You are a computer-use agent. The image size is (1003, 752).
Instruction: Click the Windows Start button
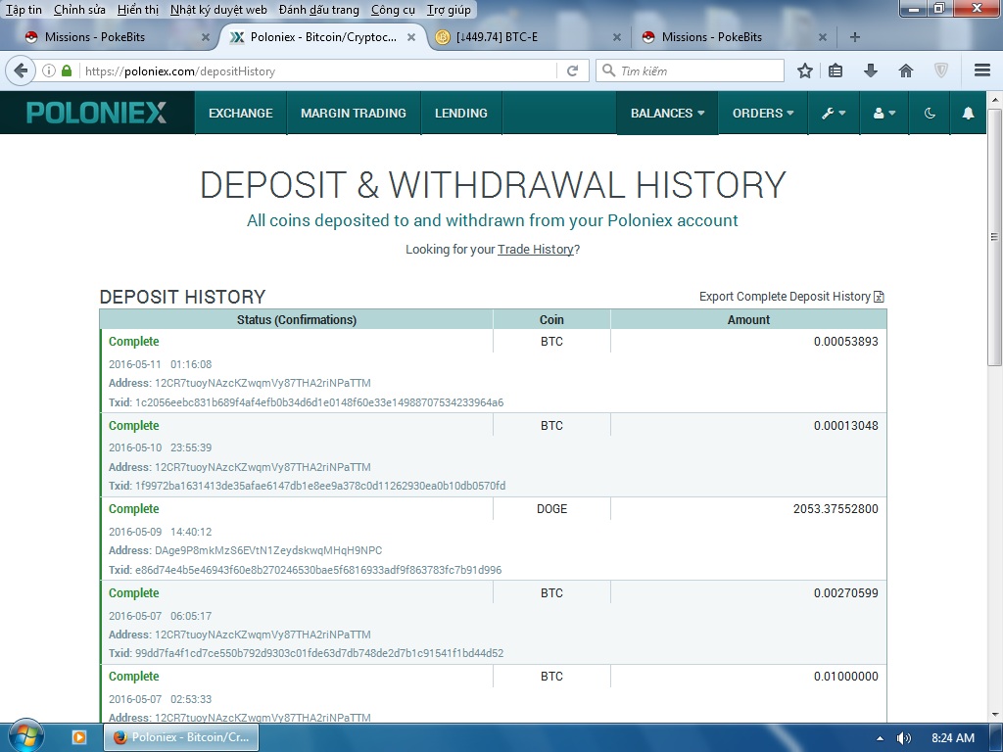click(x=25, y=736)
